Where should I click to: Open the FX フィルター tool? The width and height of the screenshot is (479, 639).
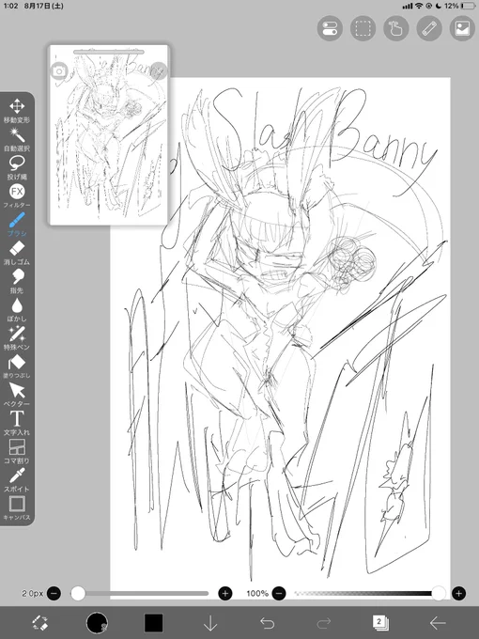[x=17, y=196]
